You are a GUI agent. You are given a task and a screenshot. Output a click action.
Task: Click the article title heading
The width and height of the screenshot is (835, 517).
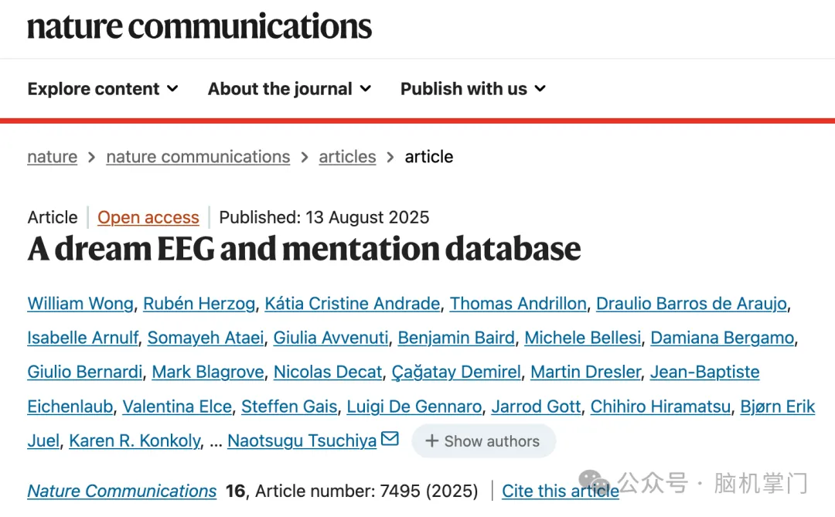click(x=304, y=249)
